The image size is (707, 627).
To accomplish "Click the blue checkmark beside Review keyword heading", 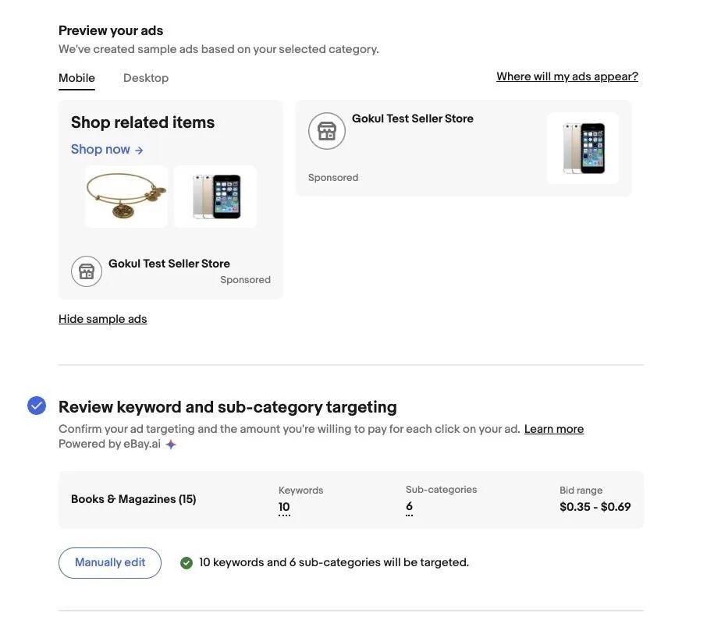I will coord(37,406).
